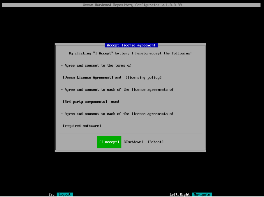Click the Esc key label in footer

coord(52,194)
